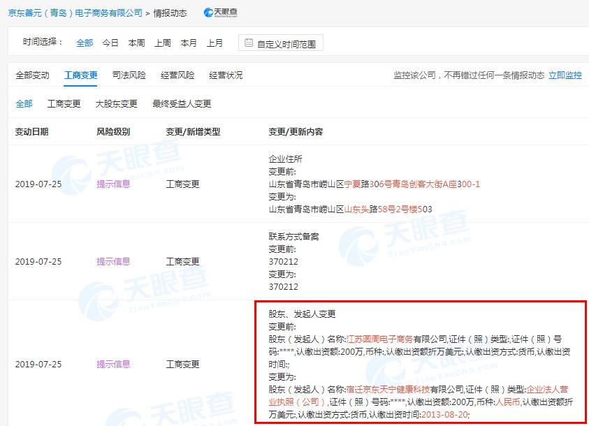Image resolution: width=589 pixels, height=426 pixels.
Task: Switch to the 司法风险 tab
Action: (x=129, y=75)
